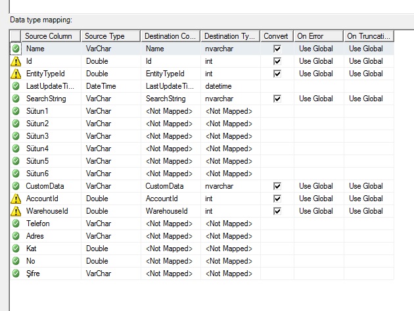Viewport: 414px width, 311px height.
Task: Click the Convert column header
Action: click(x=275, y=36)
